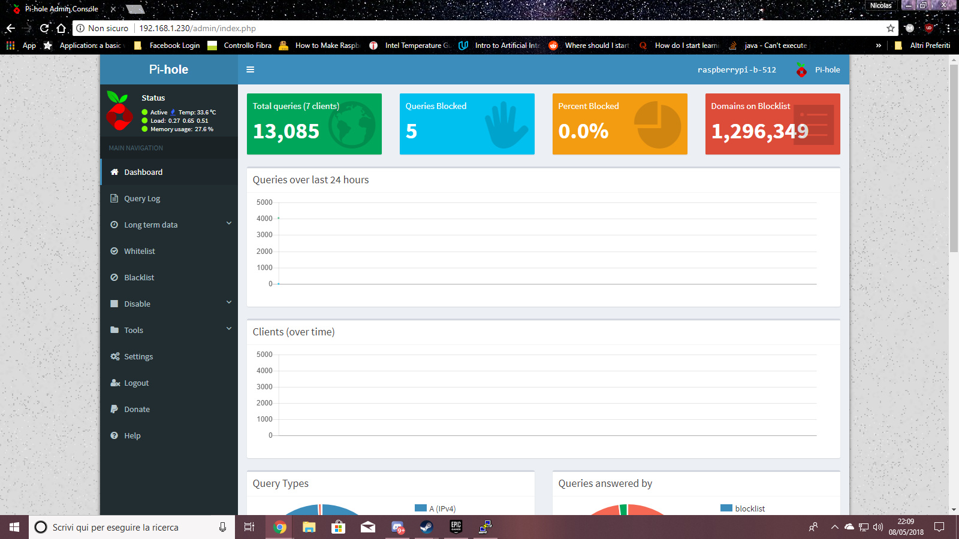Open the Intel Temperature bookmark
This screenshot has height=539, width=959.
(410, 46)
